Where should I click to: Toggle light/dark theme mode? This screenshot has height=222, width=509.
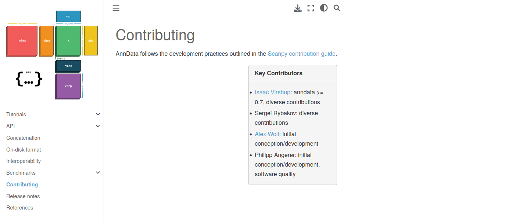coord(323,8)
